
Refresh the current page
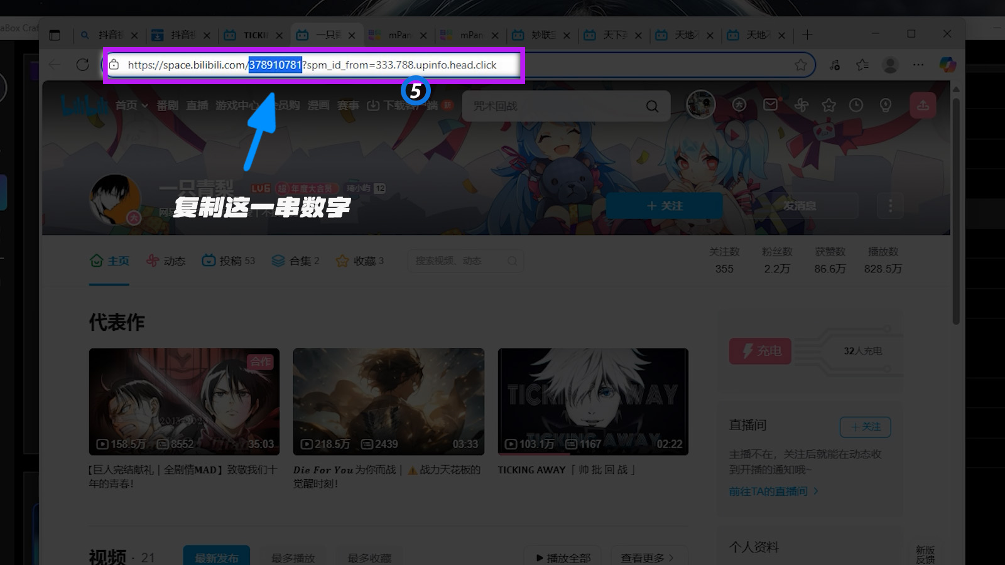82,65
